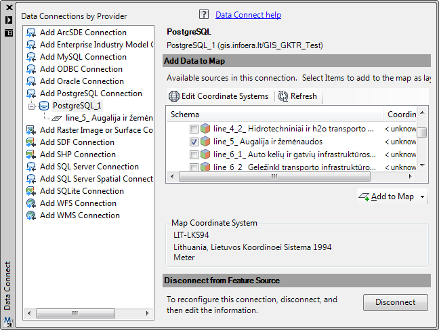Click the Refresh toolbar button
The width and height of the screenshot is (439, 330).
click(x=297, y=96)
